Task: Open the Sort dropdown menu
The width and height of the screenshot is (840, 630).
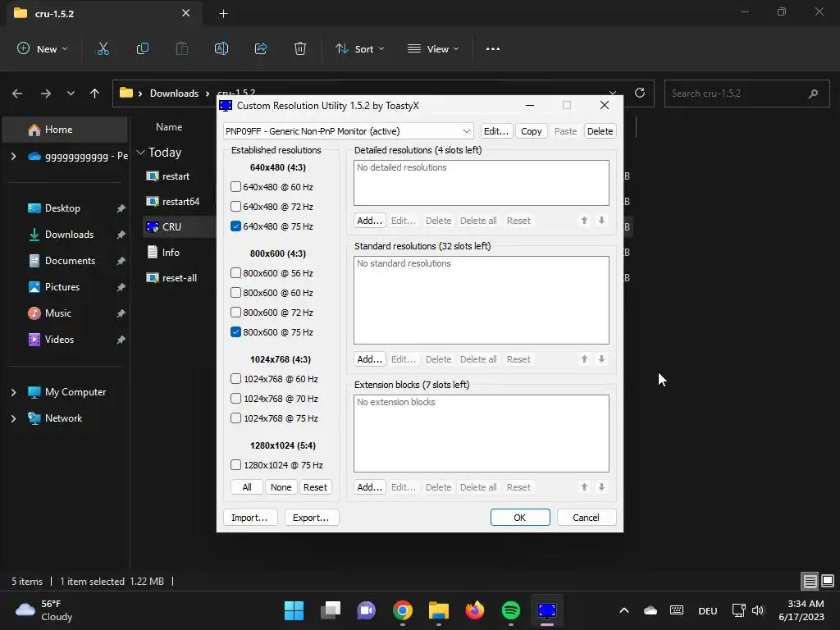Action: (360, 48)
